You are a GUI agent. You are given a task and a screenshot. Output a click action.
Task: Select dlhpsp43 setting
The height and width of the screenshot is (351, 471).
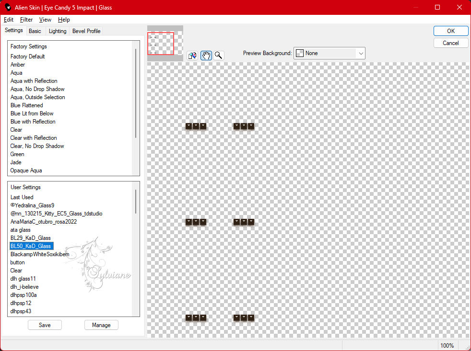21,311
